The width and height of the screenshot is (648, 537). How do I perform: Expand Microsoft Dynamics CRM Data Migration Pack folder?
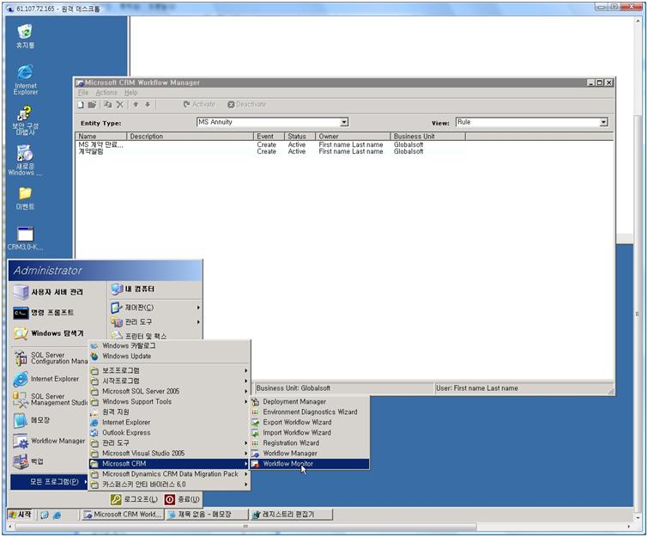click(x=169, y=474)
